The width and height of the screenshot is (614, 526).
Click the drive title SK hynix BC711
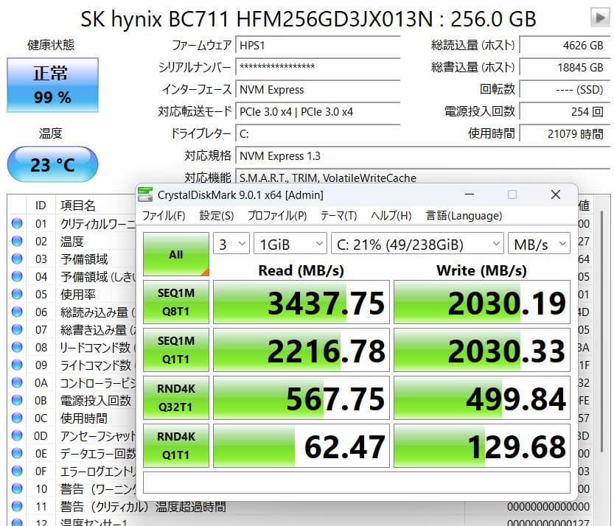click(308, 18)
